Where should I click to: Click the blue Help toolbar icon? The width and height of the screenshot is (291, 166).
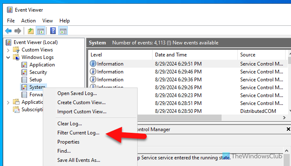(x=53, y=31)
